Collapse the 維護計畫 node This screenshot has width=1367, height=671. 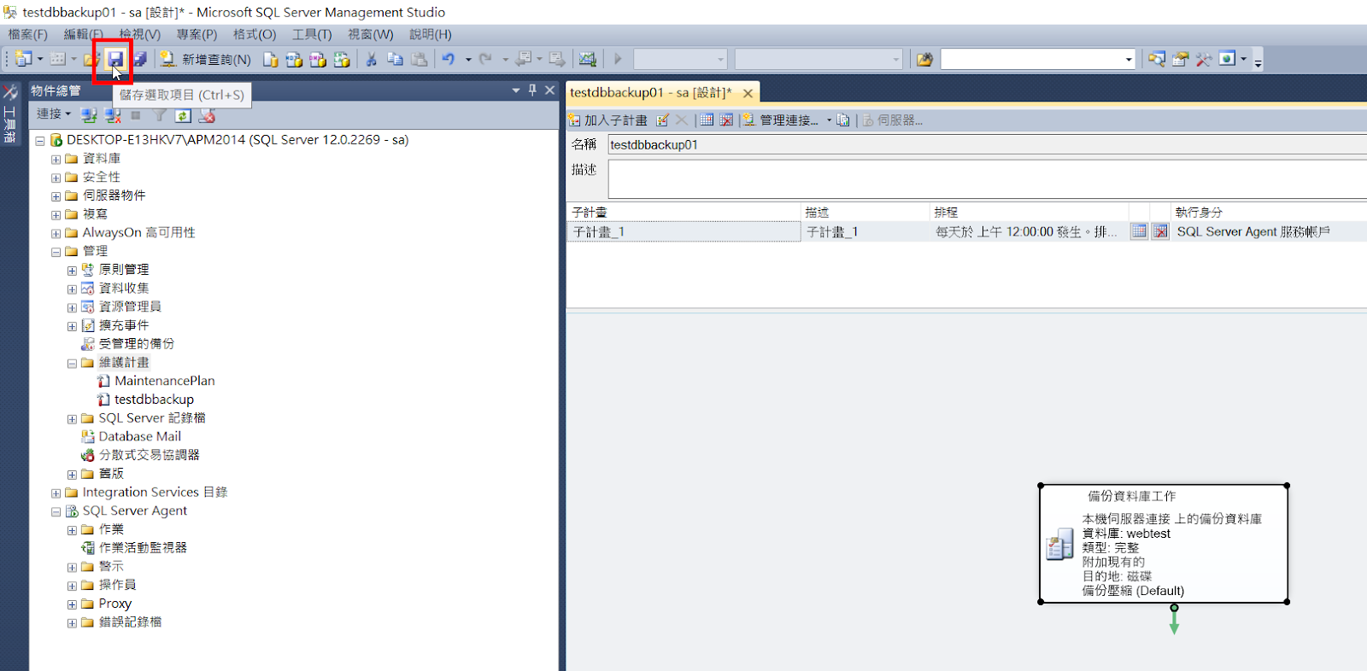point(72,363)
